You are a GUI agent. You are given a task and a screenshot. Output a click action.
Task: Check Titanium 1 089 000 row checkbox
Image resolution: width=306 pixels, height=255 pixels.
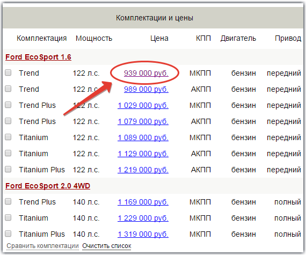(x=8, y=137)
